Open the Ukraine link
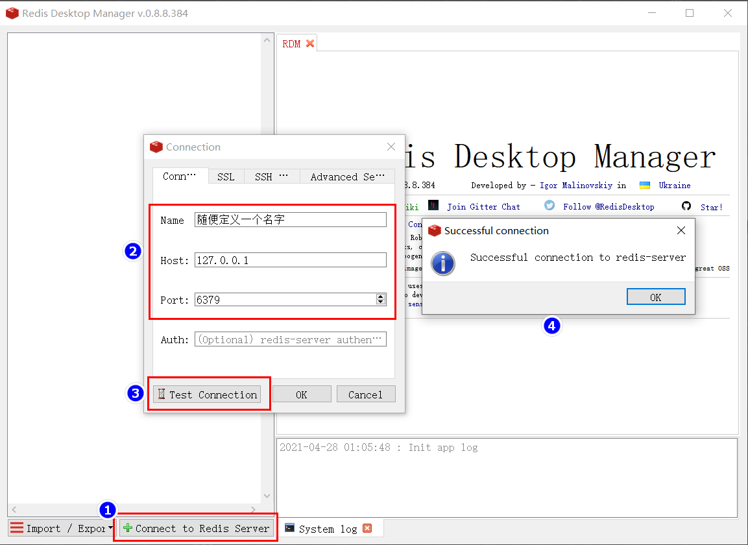 pyautogui.click(x=675, y=185)
